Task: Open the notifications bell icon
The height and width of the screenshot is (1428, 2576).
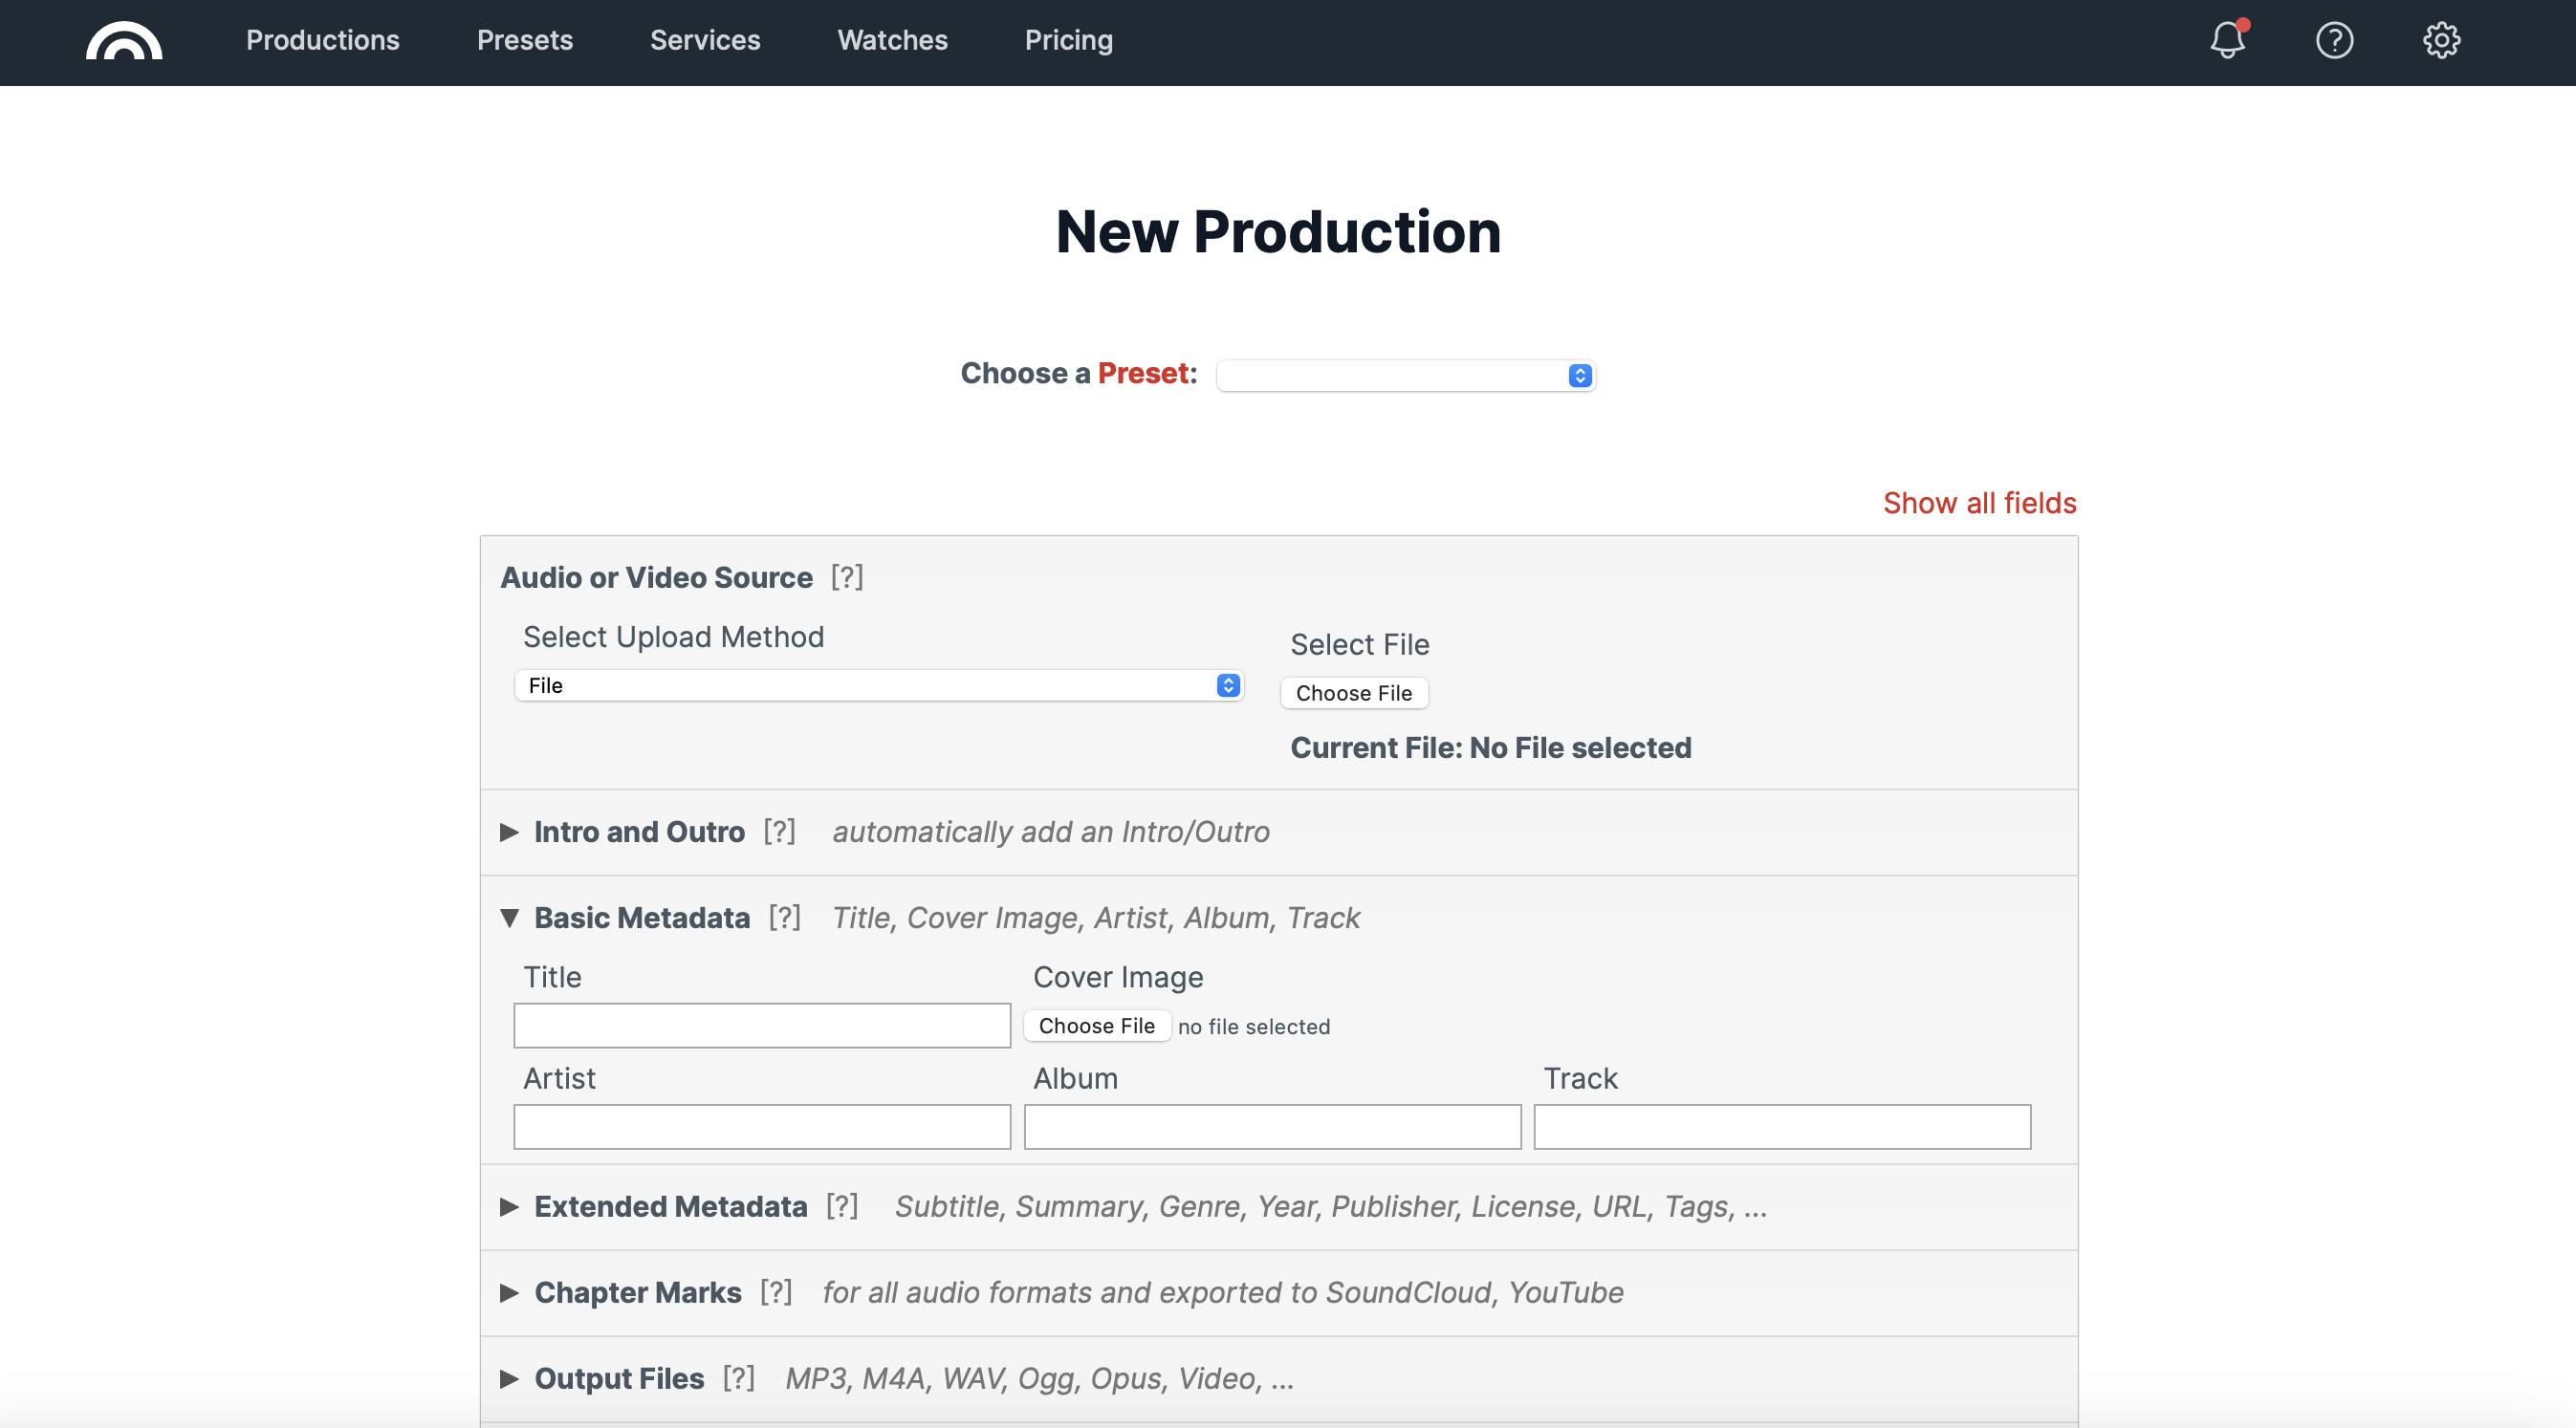Action: pos(2227,40)
